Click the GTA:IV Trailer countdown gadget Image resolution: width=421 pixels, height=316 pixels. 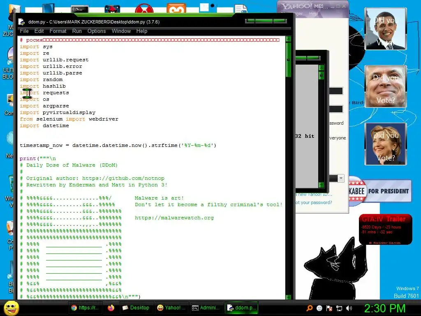tap(385, 230)
